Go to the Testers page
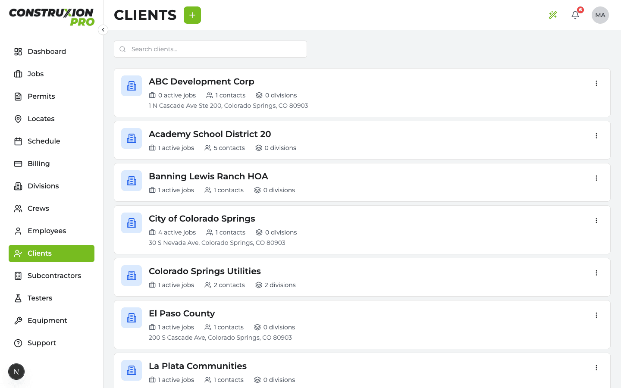The image size is (621, 388). 51,298
